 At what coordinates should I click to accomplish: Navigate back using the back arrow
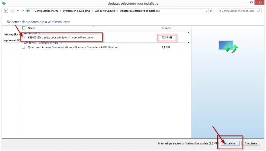click(6, 11)
